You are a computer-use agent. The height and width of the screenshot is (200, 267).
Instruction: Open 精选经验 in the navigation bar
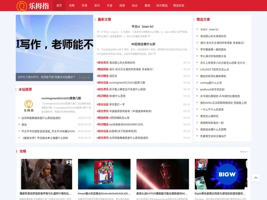coord(179,6)
